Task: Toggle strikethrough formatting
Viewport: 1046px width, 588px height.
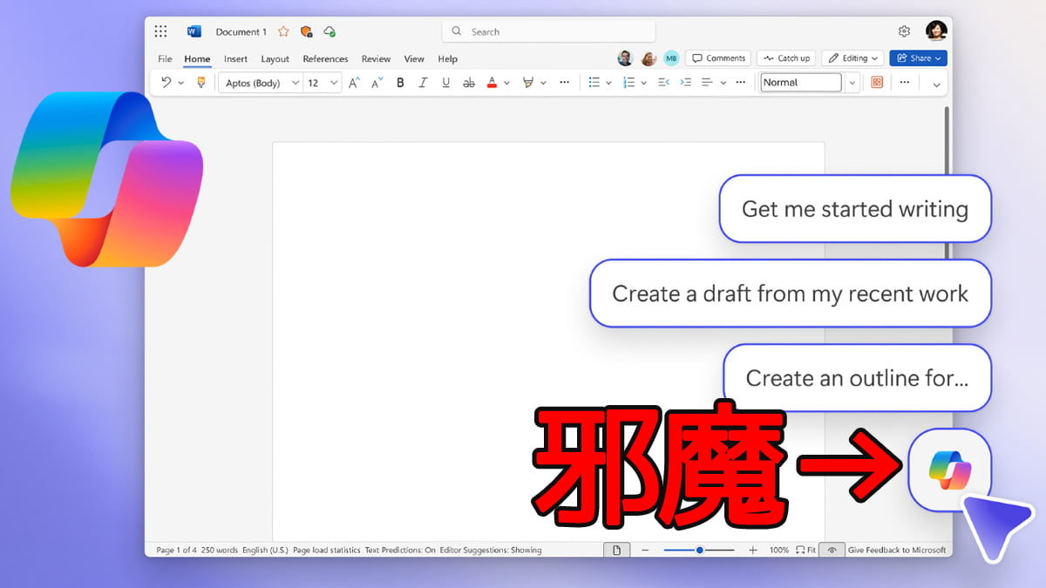Action: tap(469, 83)
